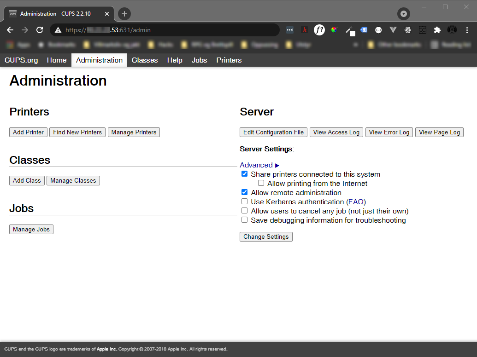Image resolution: width=477 pixels, height=357 pixels.
Task: Open the tab search dropdown circle
Action: [x=404, y=14]
